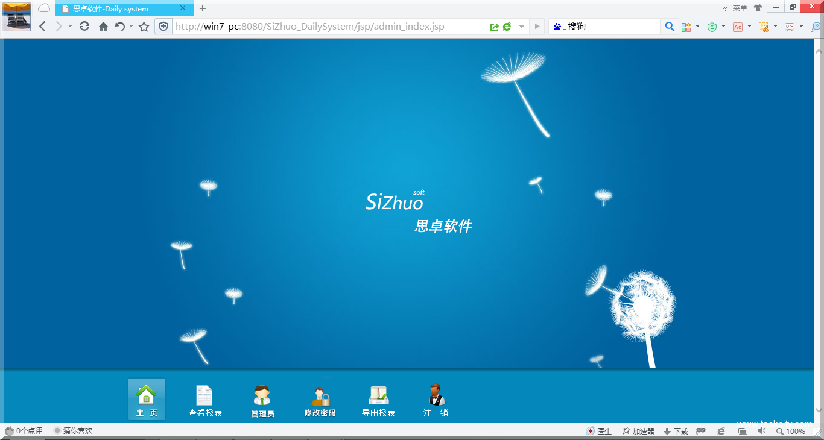Open 查看报表 report viewer icon

(205, 400)
